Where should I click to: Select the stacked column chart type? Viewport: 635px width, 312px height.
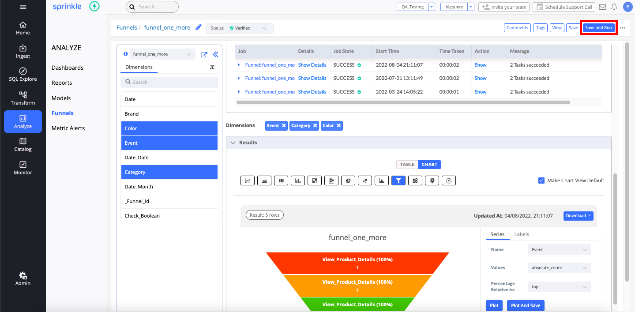[x=281, y=180]
